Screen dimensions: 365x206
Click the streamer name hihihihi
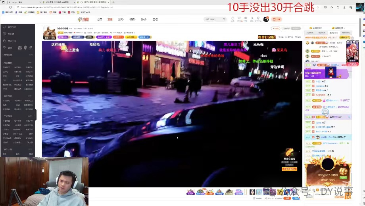[63, 29]
